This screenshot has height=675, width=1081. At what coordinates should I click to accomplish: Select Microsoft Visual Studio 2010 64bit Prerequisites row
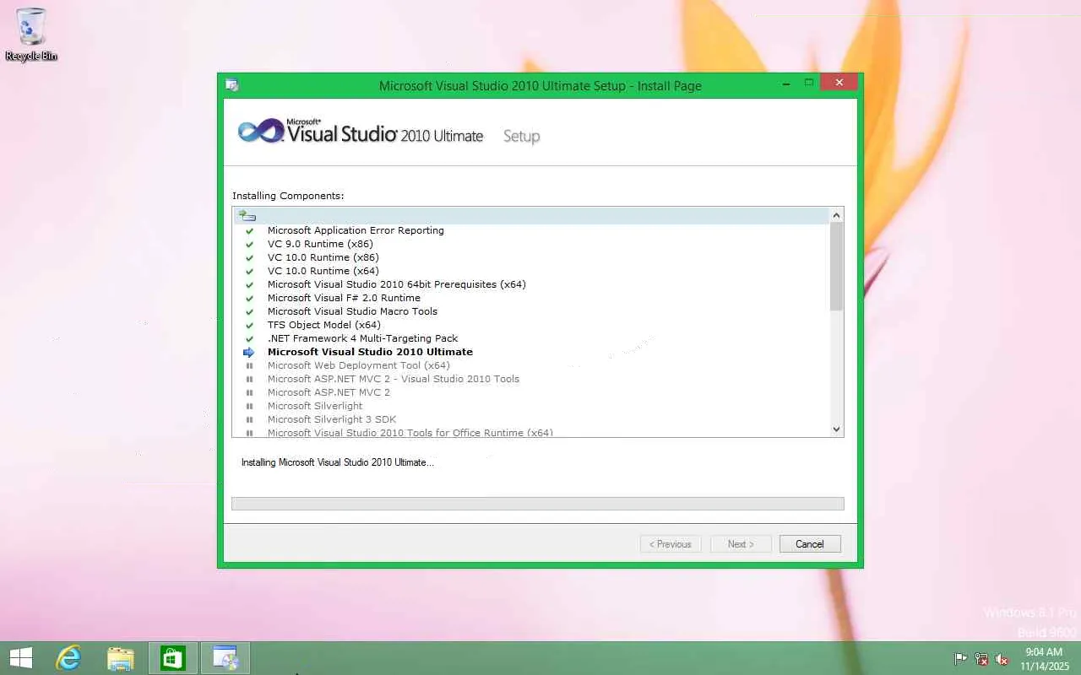[x=531, y=284]
